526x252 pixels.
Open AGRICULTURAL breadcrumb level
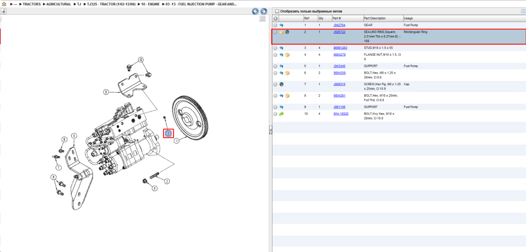point(59,4)
